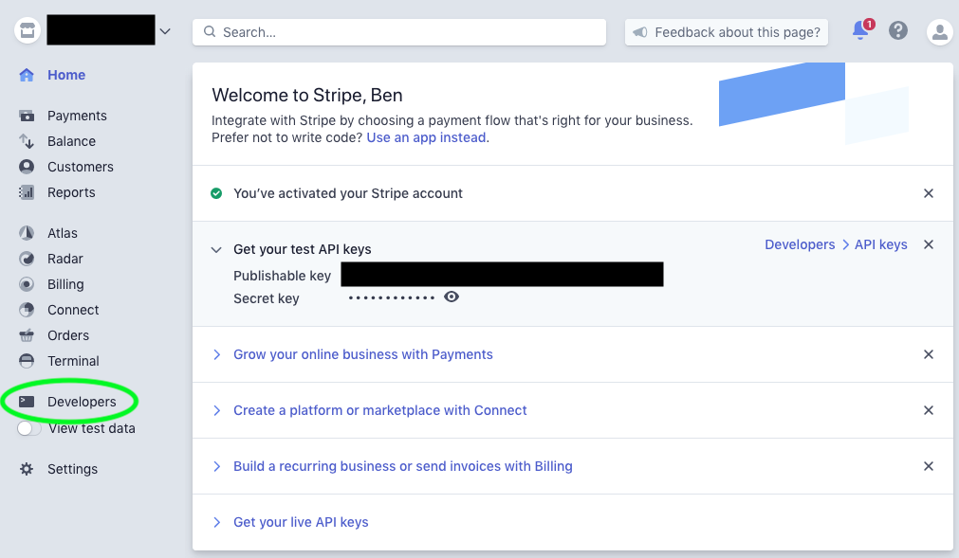Click the Settings gear icon
Viewport: 959px width, 558px height.
tap(28, 469)
